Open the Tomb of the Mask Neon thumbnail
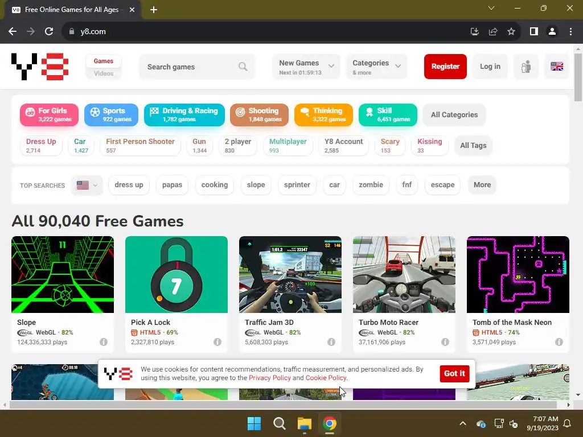The width and height of the screenshot is (583, 437). point(518,275)
